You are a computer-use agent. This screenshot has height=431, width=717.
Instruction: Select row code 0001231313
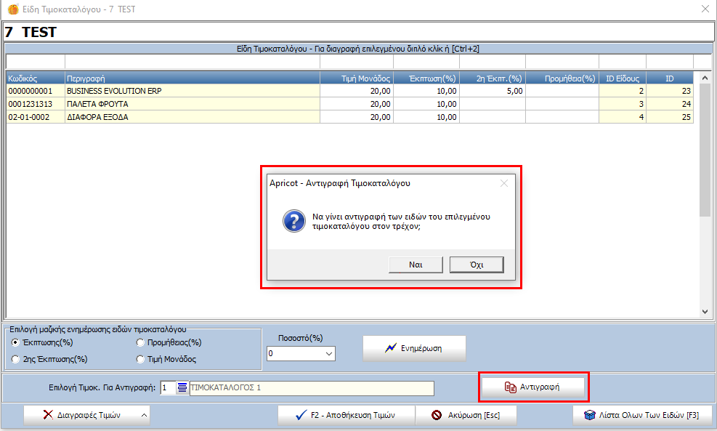[x=36, y=104]
